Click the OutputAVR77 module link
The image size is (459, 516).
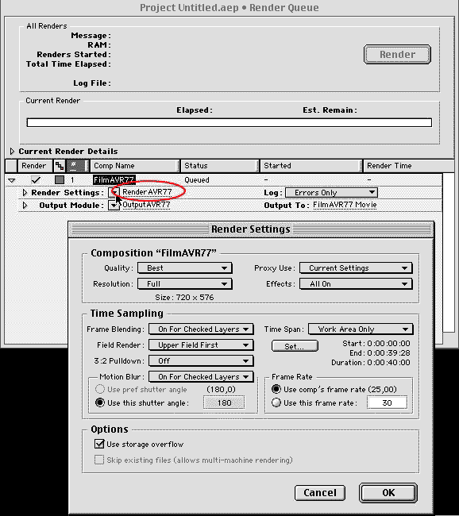tap(146, 205)
